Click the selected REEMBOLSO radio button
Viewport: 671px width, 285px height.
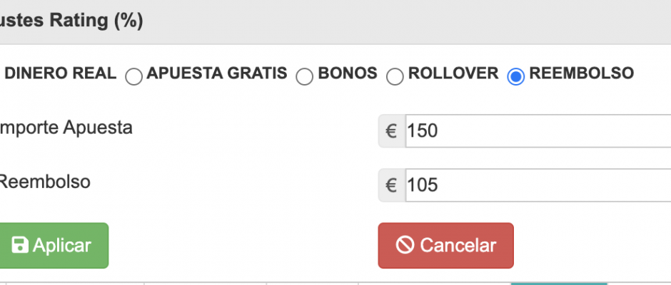tap(515, 77)
